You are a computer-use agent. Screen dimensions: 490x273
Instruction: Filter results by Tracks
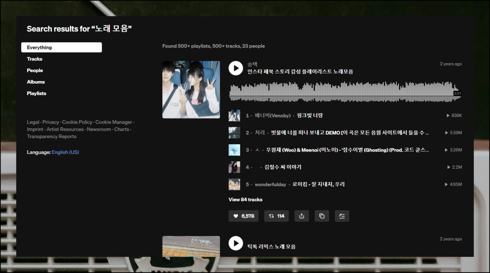[x=35, y=59]
